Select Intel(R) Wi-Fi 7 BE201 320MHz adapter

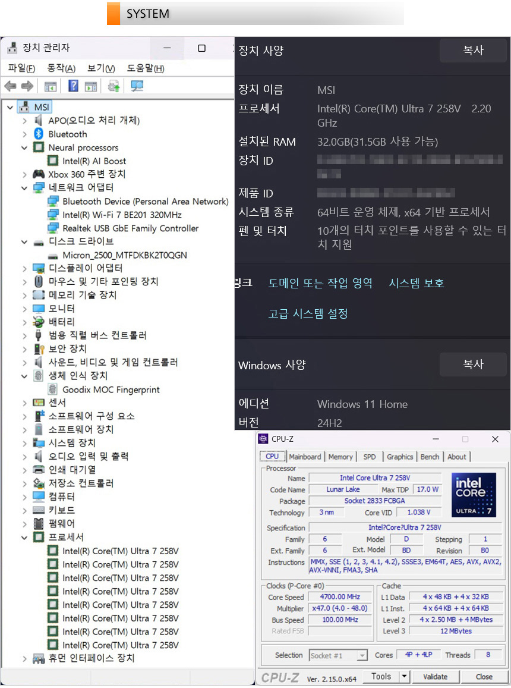click(x=122, y=215)
